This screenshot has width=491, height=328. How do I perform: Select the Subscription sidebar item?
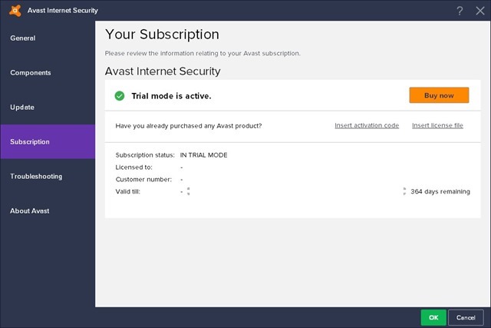pyautogui.click(x=30, y=141)
